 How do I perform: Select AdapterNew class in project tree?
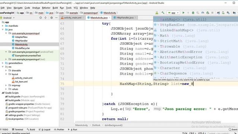21,37
